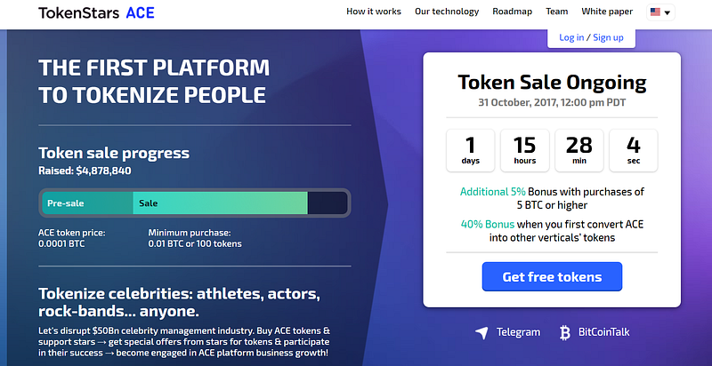Click the Log in link
This screenshot has width=712, height=366.
[571, 37]
